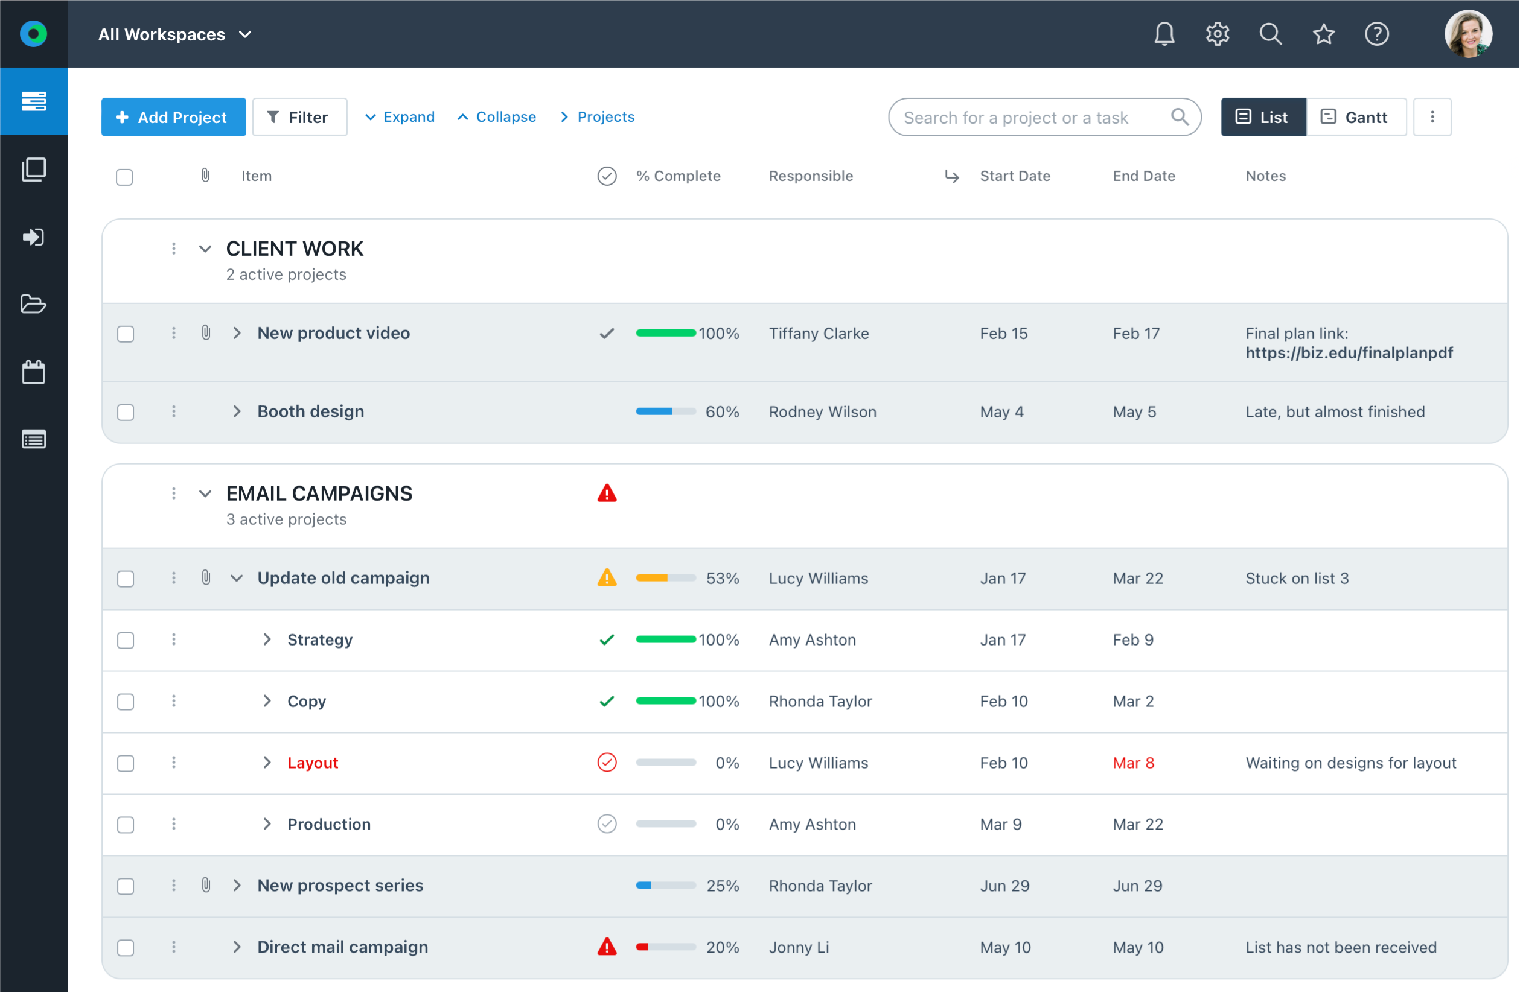
Task: Open the inbox arrow icon in the sidebar
Action: 34,236
